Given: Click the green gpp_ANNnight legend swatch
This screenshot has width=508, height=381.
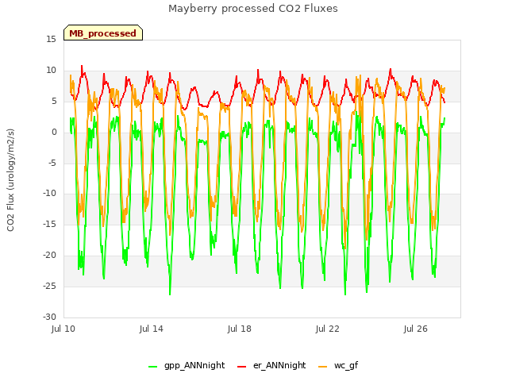Looking at the screenshot, I should (152, 367).
